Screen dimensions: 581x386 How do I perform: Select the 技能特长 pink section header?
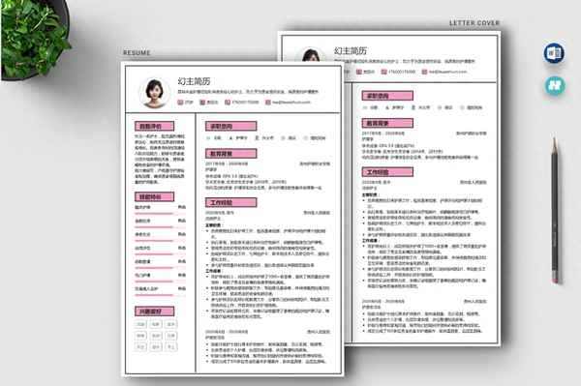click(x=155, y=197)
